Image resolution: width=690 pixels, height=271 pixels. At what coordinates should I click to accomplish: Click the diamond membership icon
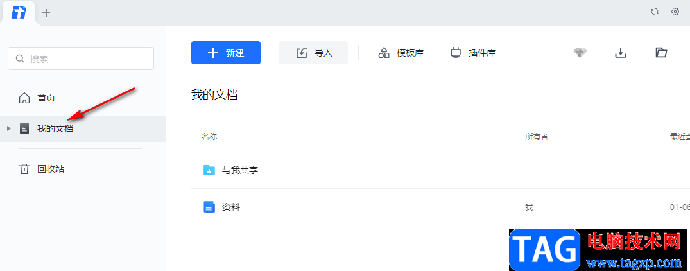[x=580, y=53]
